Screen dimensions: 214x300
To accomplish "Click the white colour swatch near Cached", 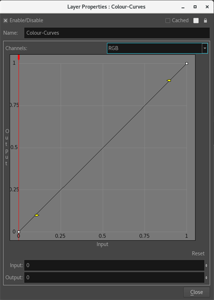I will click(196, 21).
